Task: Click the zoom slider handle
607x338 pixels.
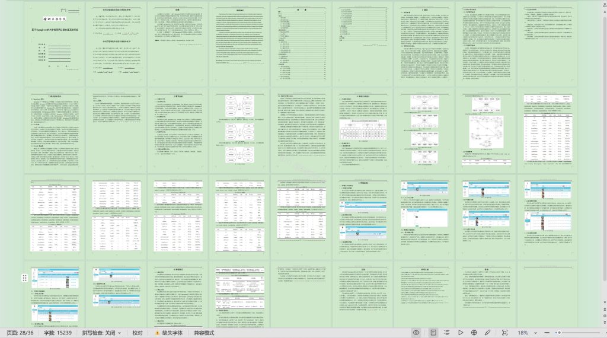Action: tap(559, 333)
